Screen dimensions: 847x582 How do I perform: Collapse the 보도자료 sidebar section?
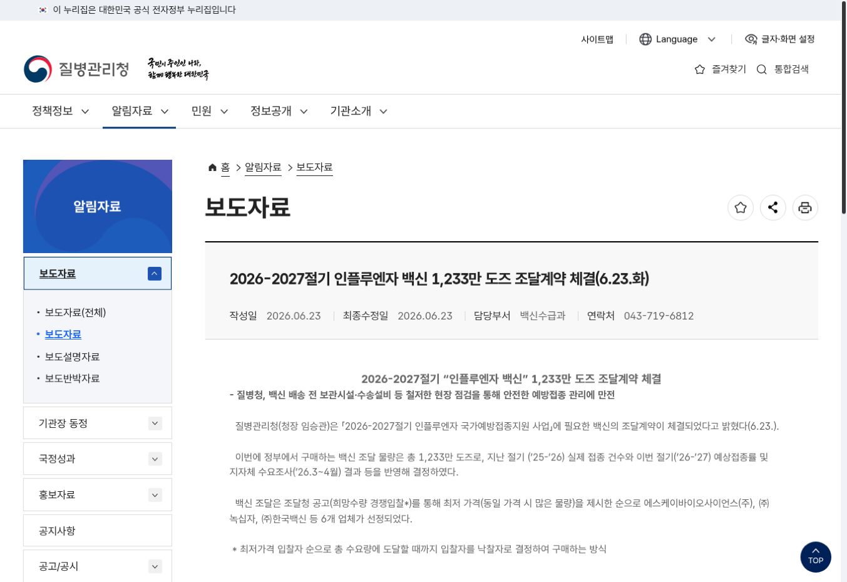click(x=155, y=274)
